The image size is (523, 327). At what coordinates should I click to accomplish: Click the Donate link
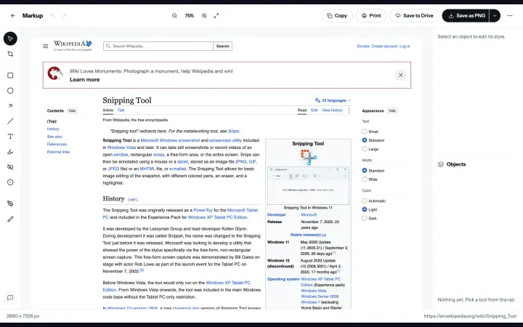(363, 46)
